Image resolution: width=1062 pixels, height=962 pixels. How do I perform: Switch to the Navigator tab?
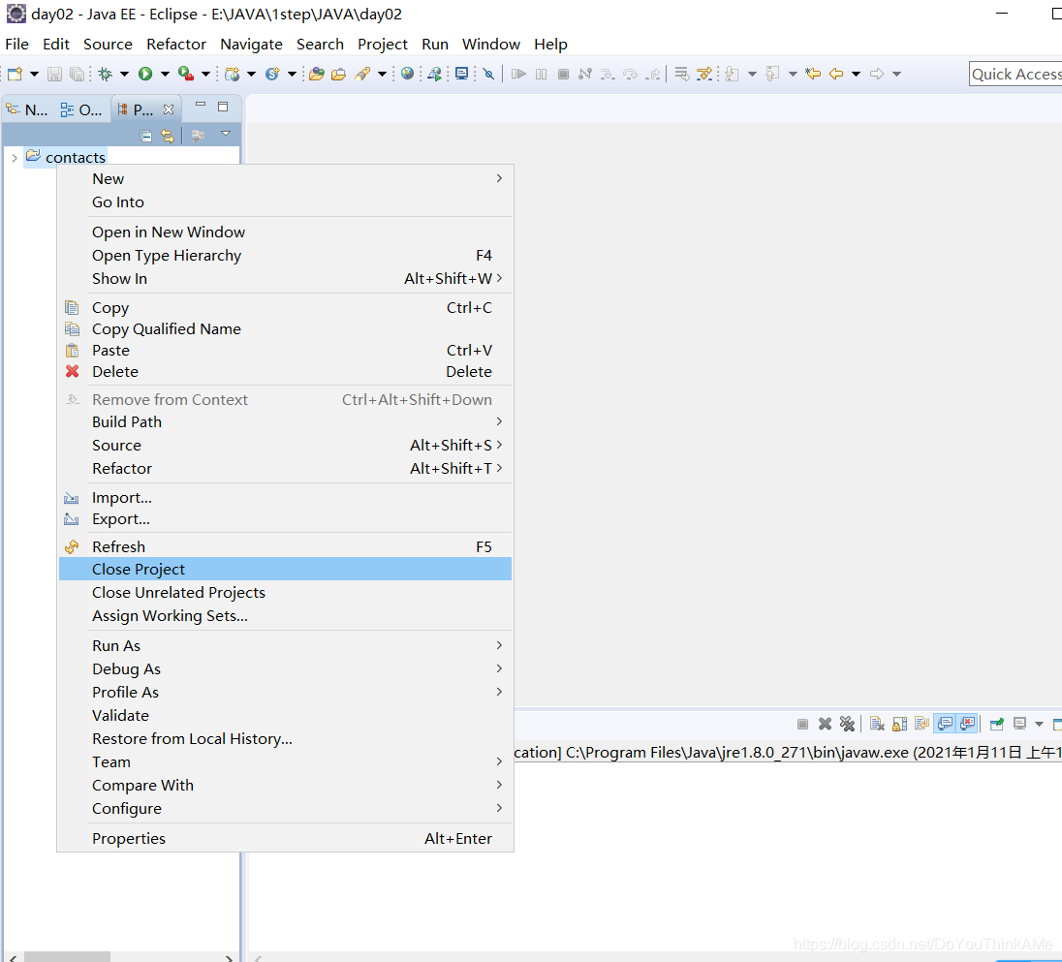pyautogui.click(x=27, y=109)
